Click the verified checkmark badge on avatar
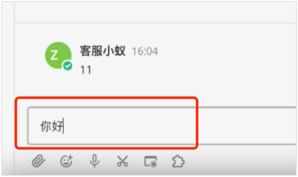Image resolution: width=298 pixels, height=177 pixels. coord(68,66)
